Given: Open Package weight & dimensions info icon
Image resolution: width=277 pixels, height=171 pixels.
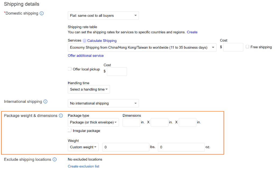Looking at the screenshot, I should [61, 116].
